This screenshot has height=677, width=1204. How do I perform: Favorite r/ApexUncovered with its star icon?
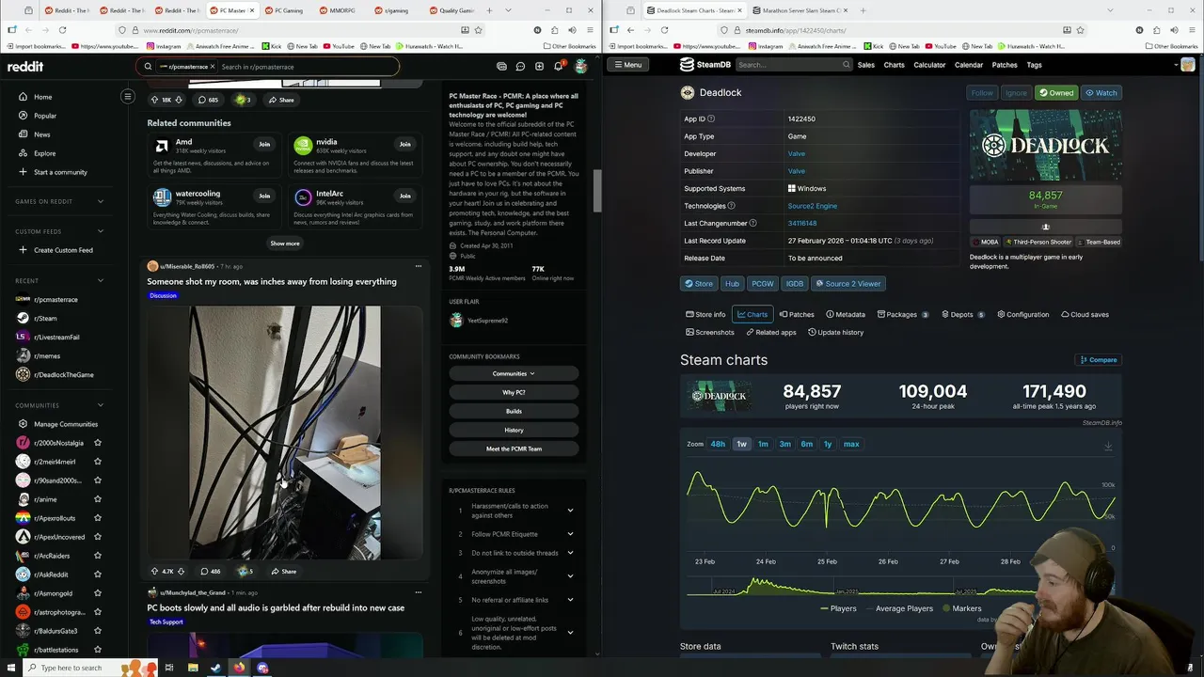(x=98, y=537)
